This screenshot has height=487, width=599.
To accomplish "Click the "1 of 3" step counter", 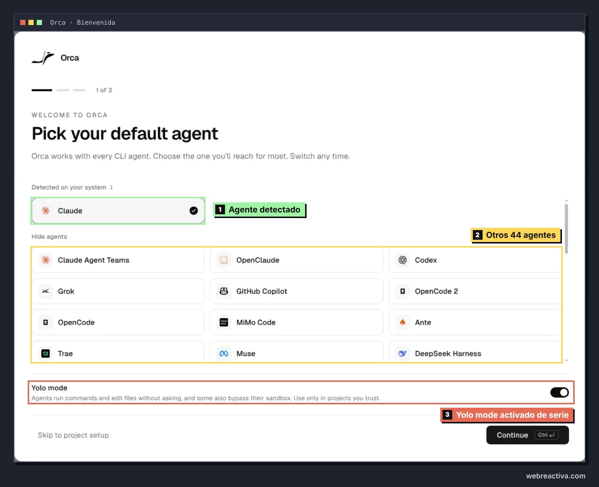I will [104, 90].
